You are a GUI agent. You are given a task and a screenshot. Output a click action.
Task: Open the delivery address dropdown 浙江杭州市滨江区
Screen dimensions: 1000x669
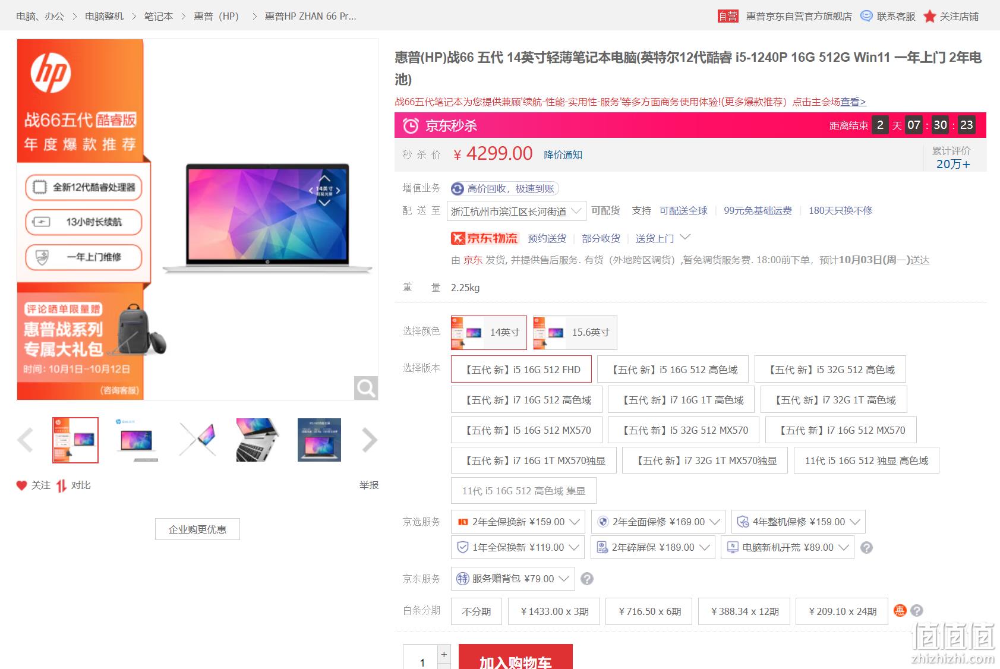tap(516, 212)
